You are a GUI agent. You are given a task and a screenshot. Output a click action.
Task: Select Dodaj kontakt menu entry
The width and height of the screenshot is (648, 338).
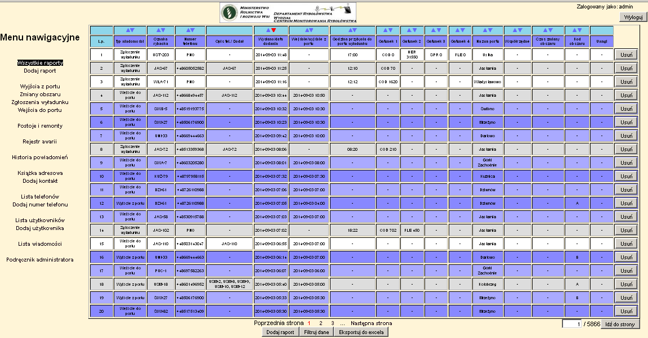(40, 181)
